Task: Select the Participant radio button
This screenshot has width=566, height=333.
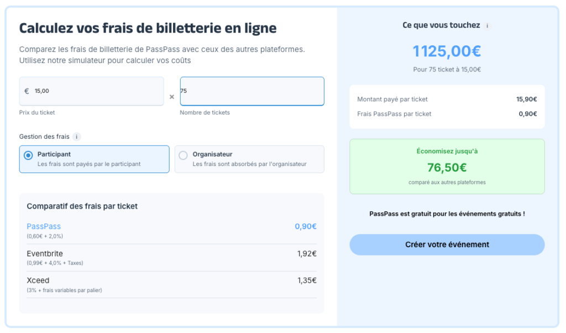Action: pos(28,155)
